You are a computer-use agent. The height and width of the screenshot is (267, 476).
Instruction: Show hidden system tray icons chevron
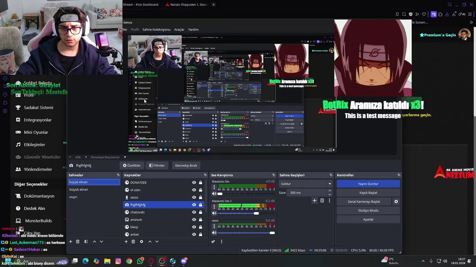pyautogui.click(x=423, y=261)
